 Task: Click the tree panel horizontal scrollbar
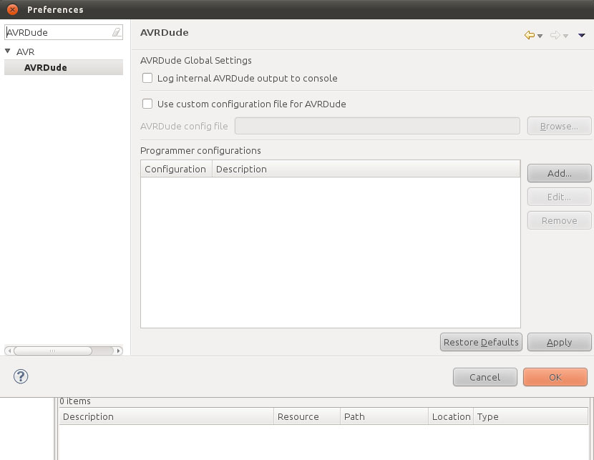(x=53, y=351)
